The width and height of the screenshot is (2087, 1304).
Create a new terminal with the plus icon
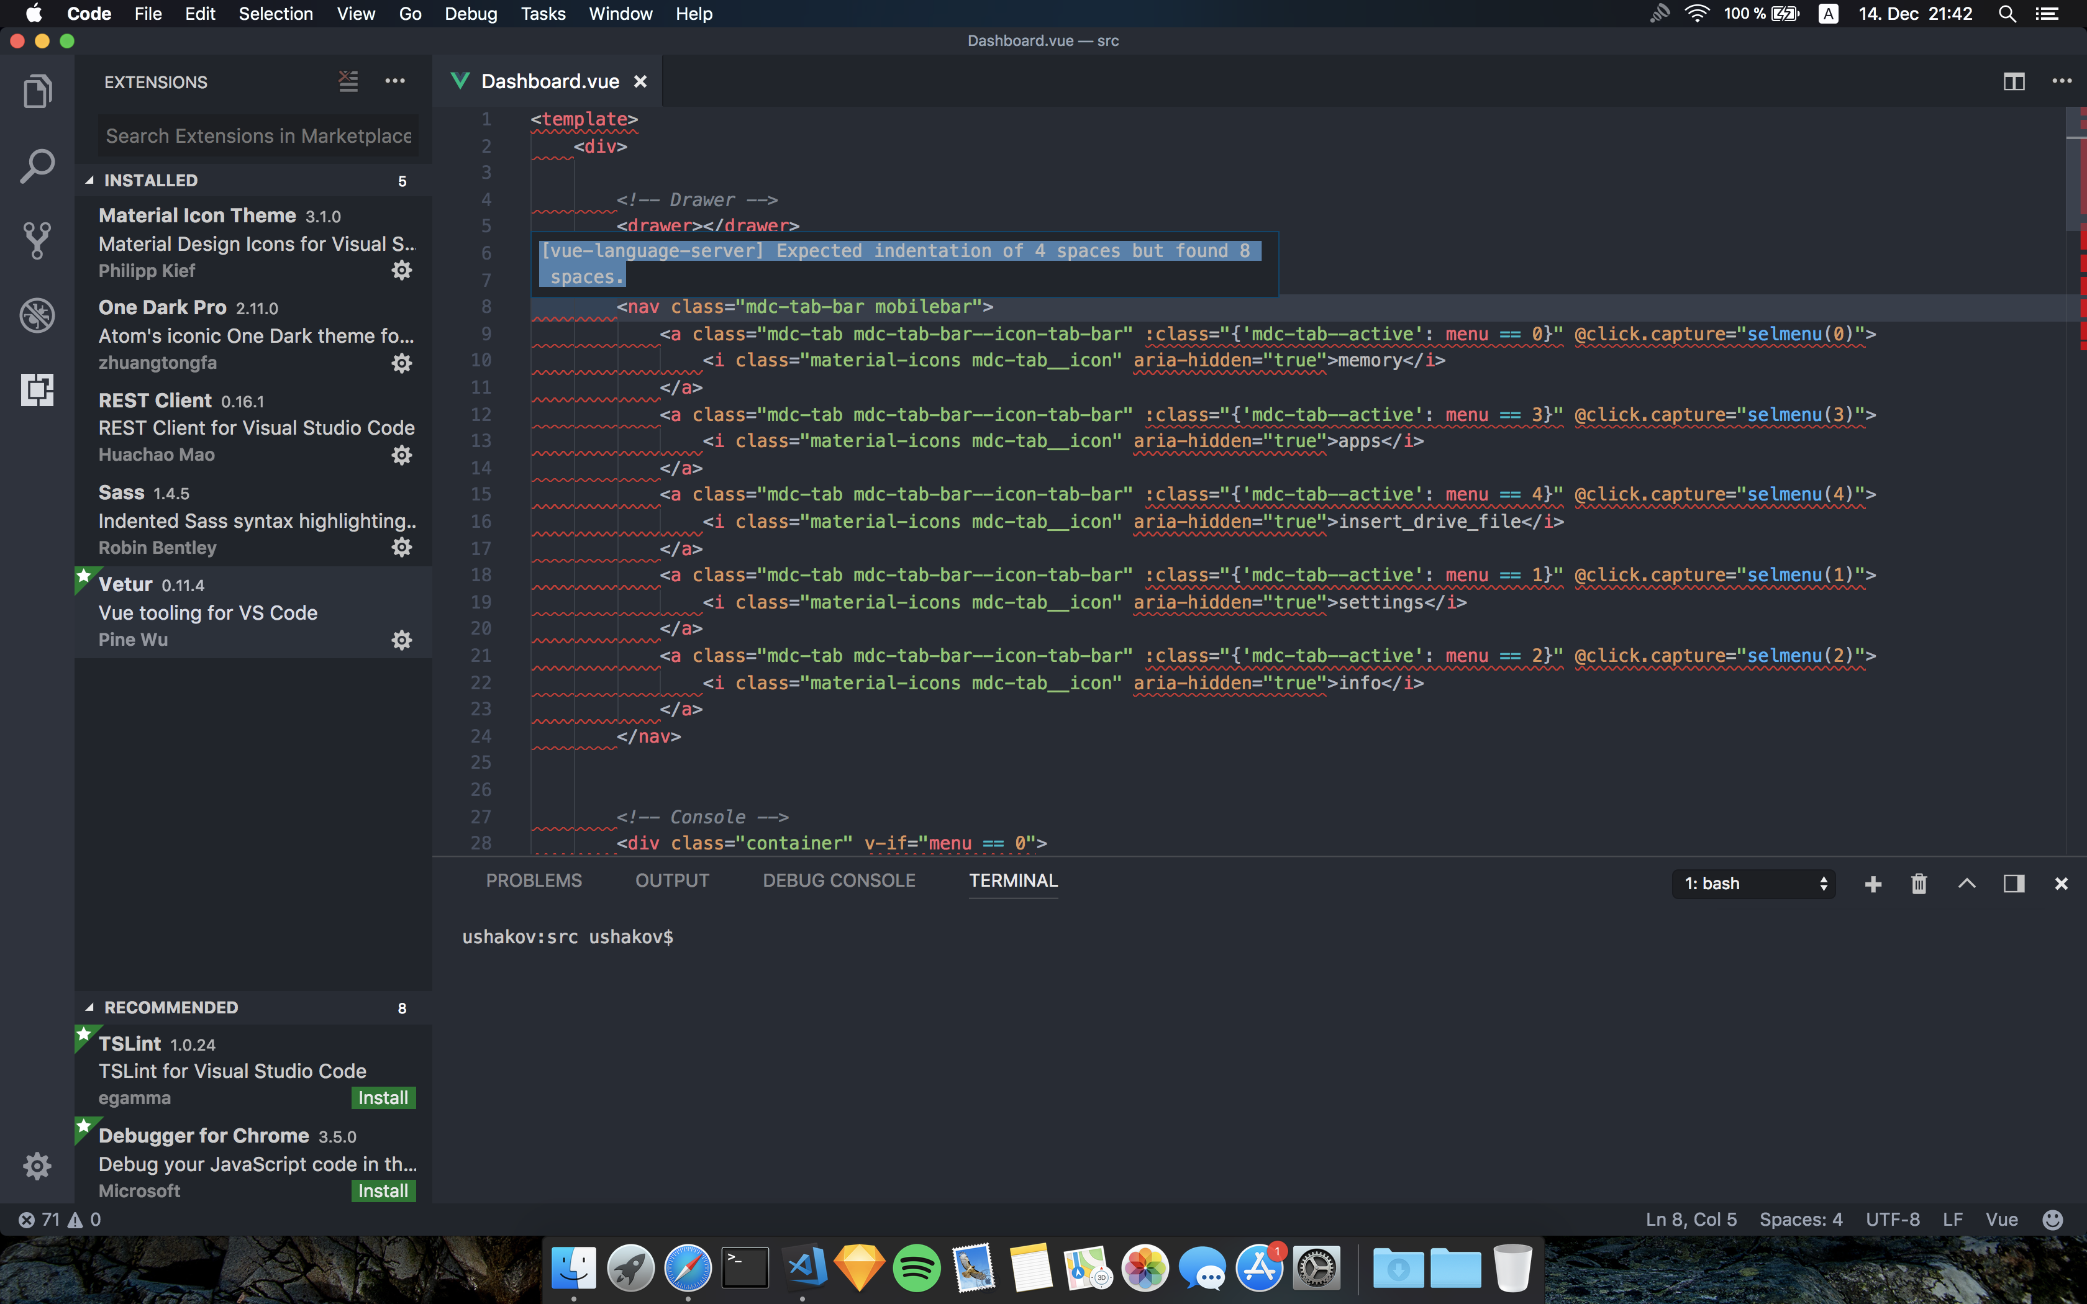1872,883
